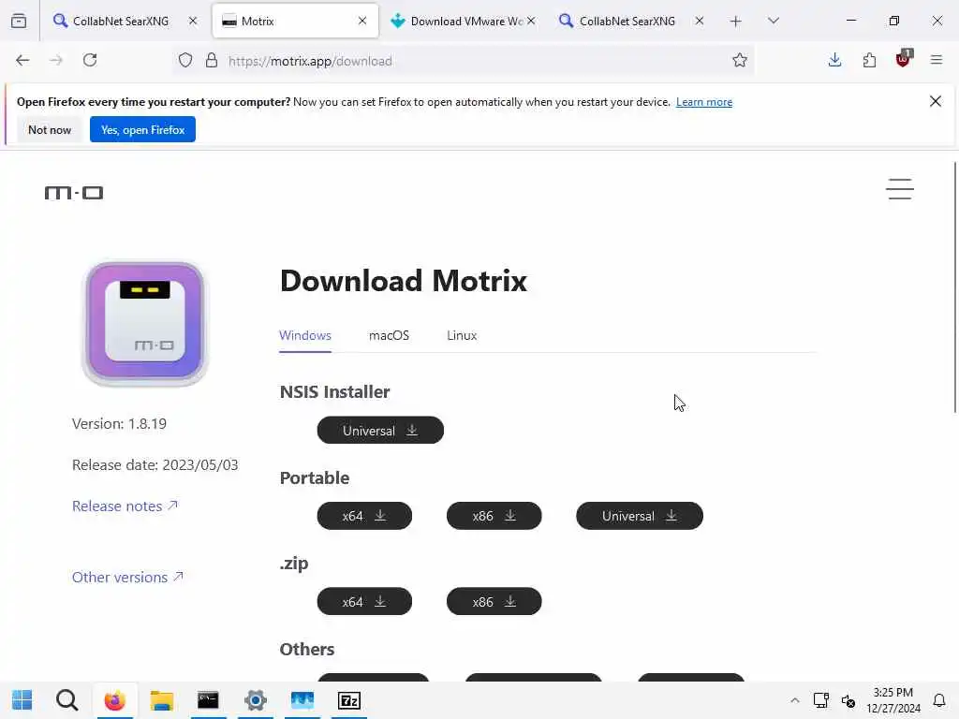
Task: Download the NSIS Installer Universal build
Action: [380, 431]
